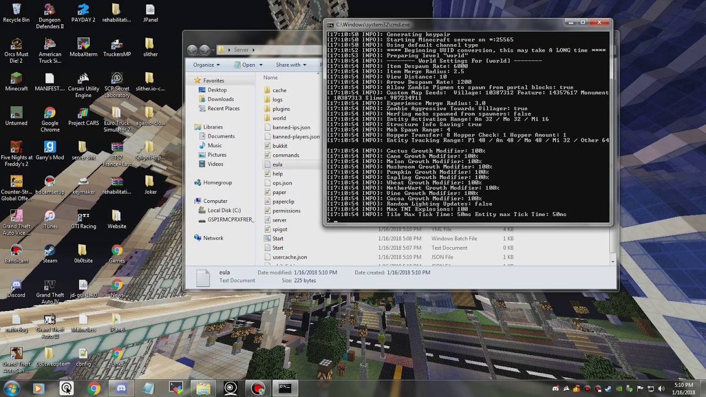Expand the Server breadcrumb arrow in address bar
This screenshot has width=706, height=397.
(x=253, y=50)
